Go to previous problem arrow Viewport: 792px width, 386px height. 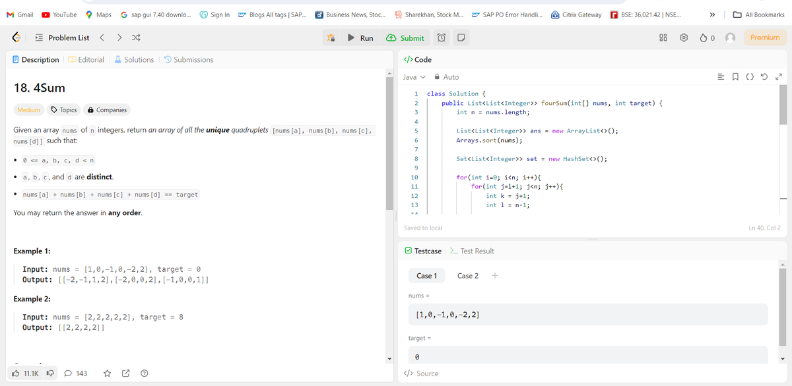click(102, 38)
